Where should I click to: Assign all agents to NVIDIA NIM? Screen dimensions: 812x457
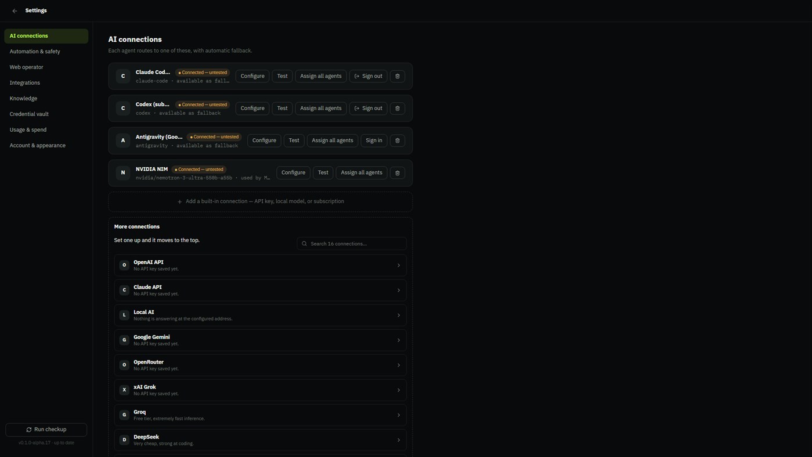pyautogui.click(x=362, y=173)
